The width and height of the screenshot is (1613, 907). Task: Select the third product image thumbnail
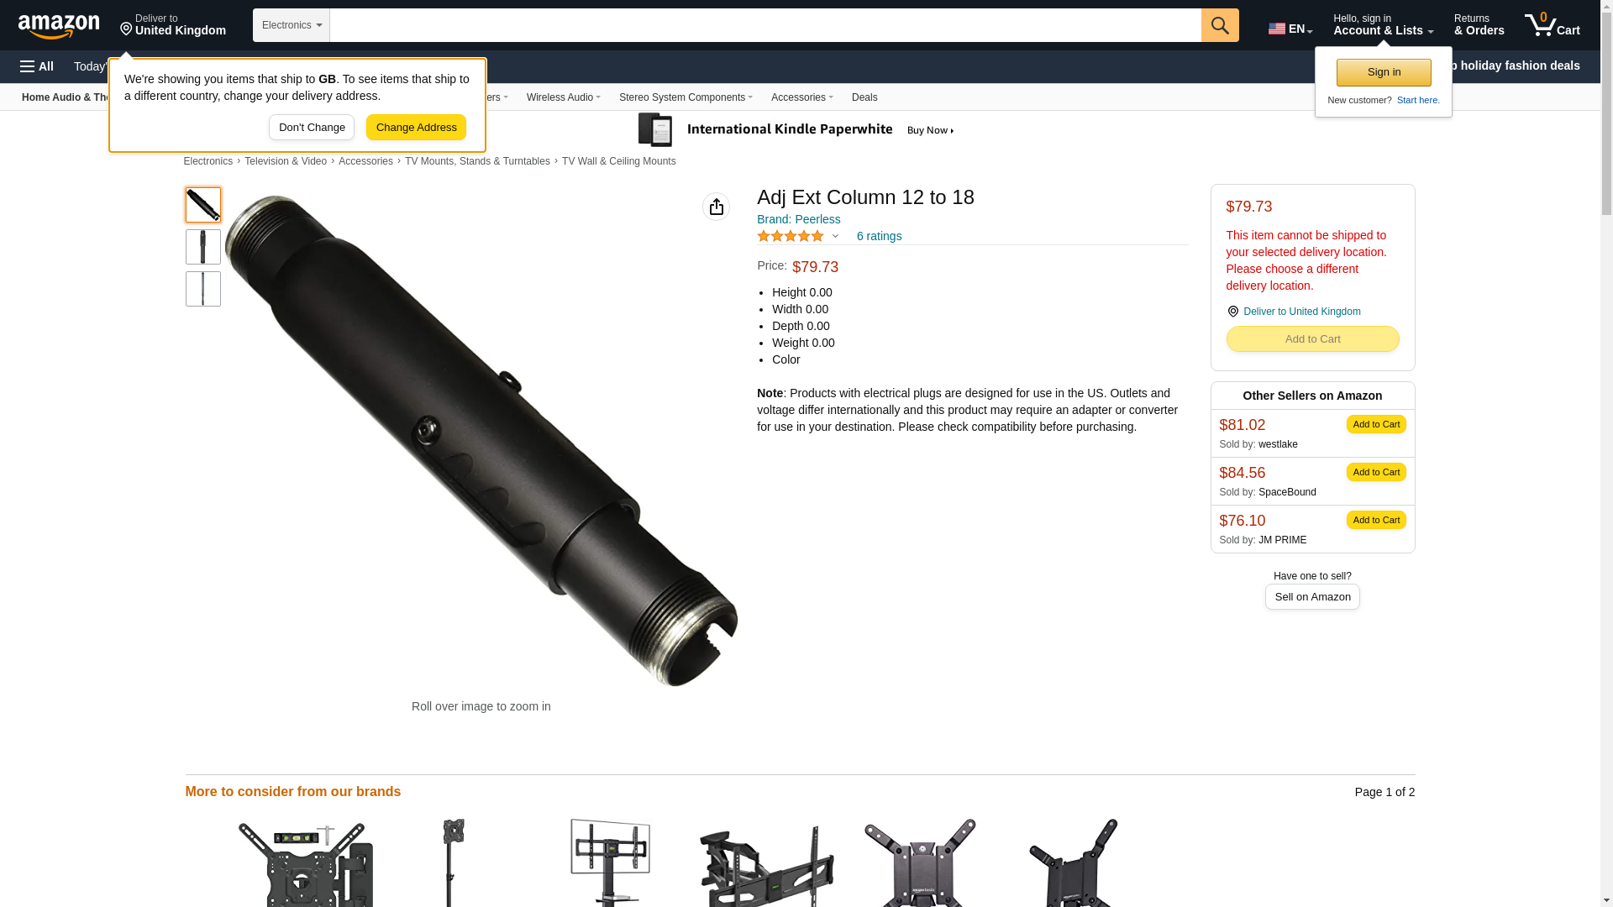203,289
